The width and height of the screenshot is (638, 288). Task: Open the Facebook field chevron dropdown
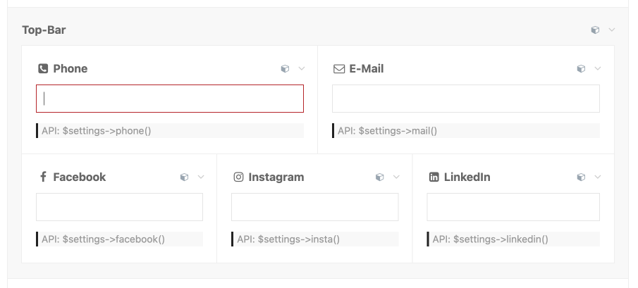201,177
